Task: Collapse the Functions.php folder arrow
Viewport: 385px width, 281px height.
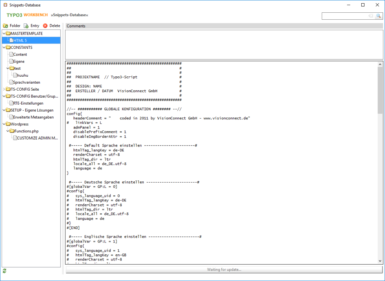Action: coord(8,131)
